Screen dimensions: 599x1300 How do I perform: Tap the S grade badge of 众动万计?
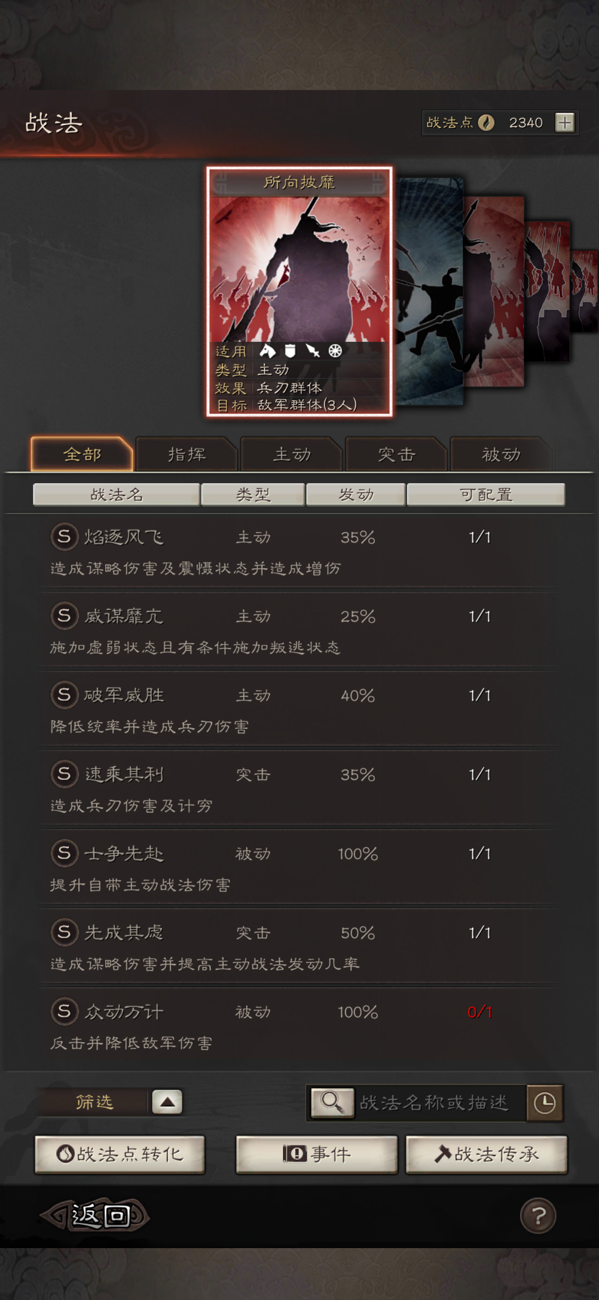(x=64, y=1011)
